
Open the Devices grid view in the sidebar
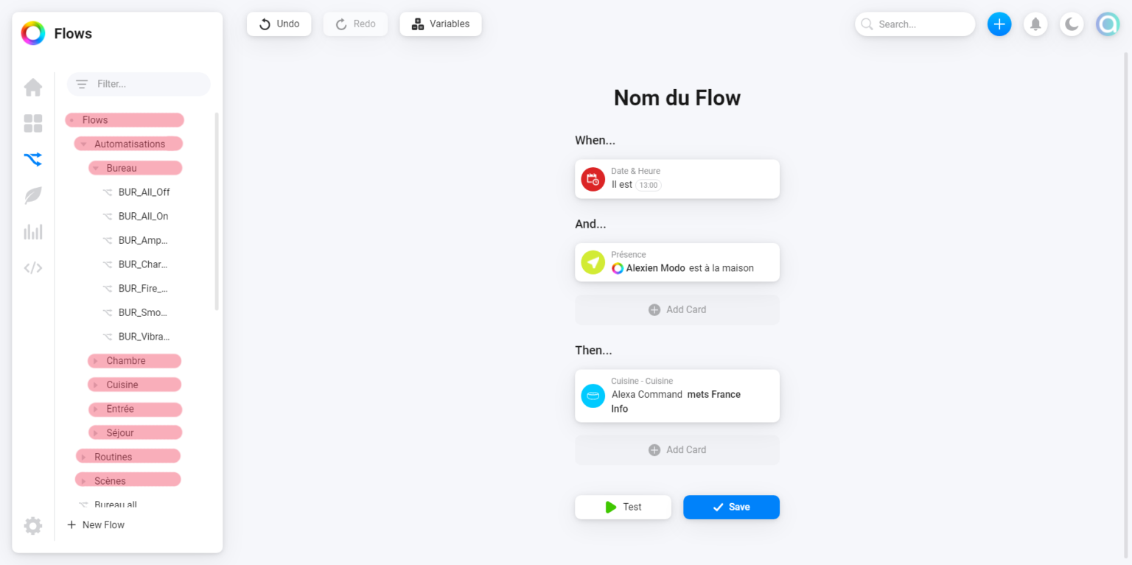32,123
